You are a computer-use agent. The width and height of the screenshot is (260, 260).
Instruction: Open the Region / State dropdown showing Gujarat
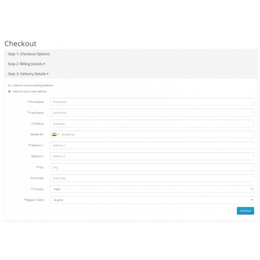coord(152,200)
